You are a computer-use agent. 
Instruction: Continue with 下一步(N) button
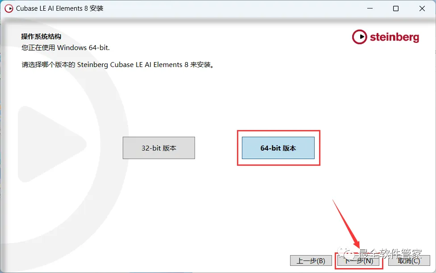coord(359,261)
